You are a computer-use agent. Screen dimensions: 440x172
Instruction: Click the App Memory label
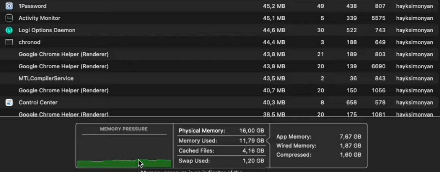(294, 137)
